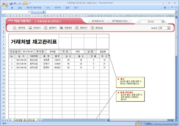
Task: Click the magnifier search icon
Action: pyautogui.click(x=163, y=21)
